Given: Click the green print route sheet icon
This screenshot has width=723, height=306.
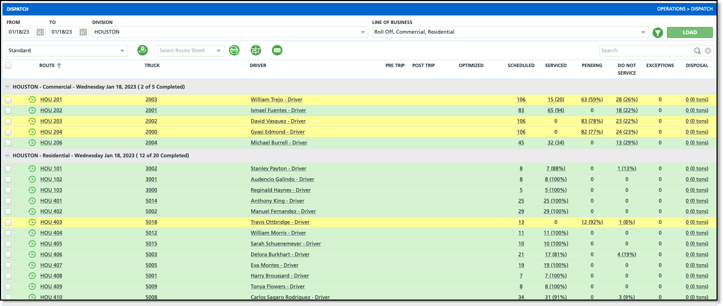Looking at the screenshot, I should tap(234, 50).
